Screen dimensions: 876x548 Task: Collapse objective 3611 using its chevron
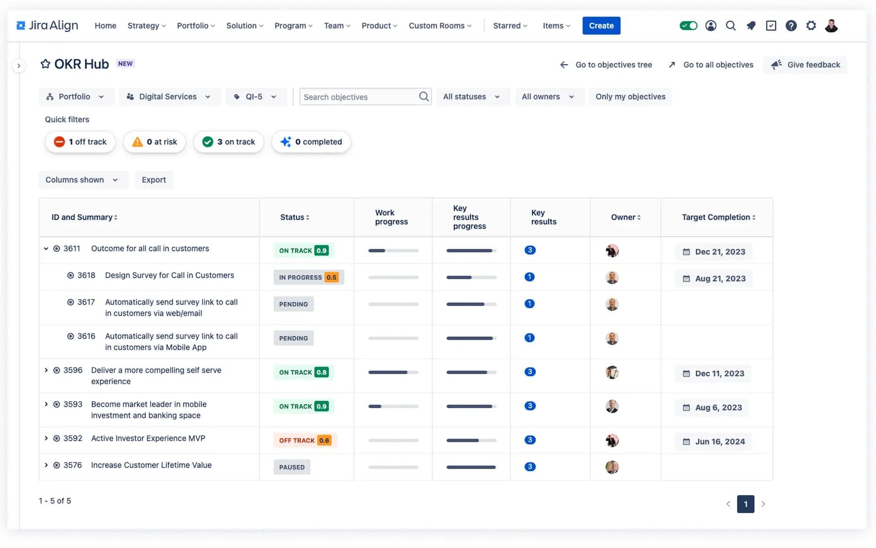[x=46, y=248]
